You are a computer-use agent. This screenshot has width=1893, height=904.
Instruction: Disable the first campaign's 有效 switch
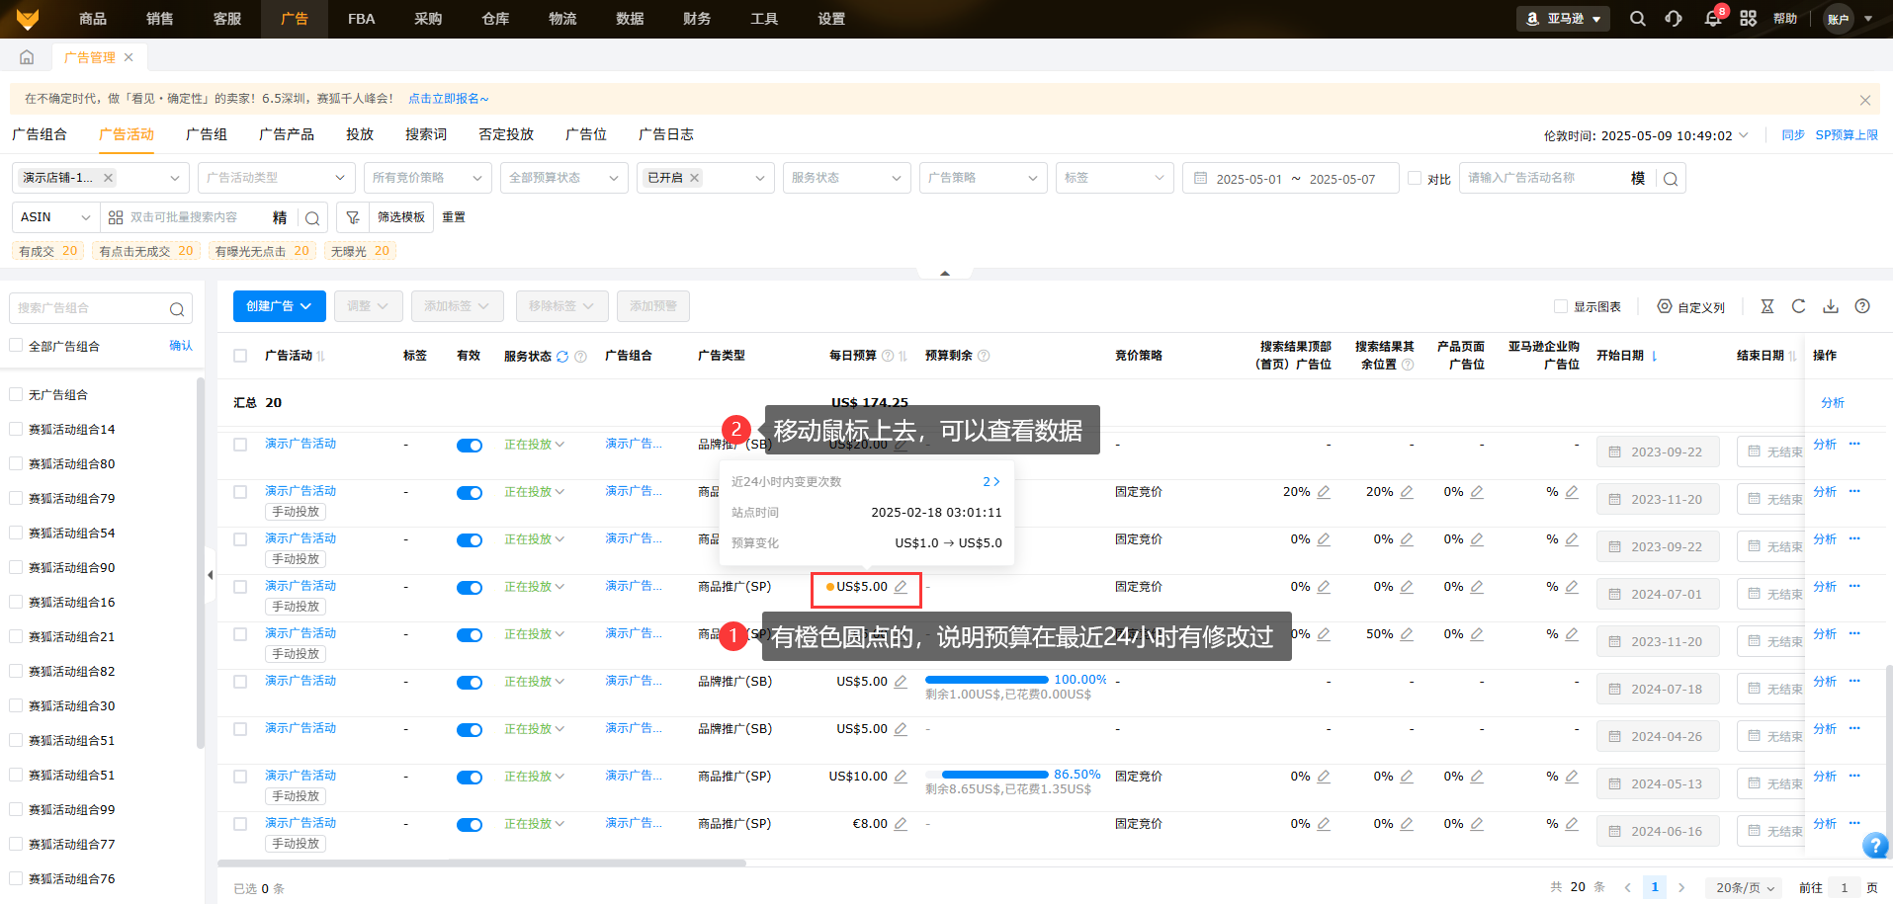coord(469,446)
